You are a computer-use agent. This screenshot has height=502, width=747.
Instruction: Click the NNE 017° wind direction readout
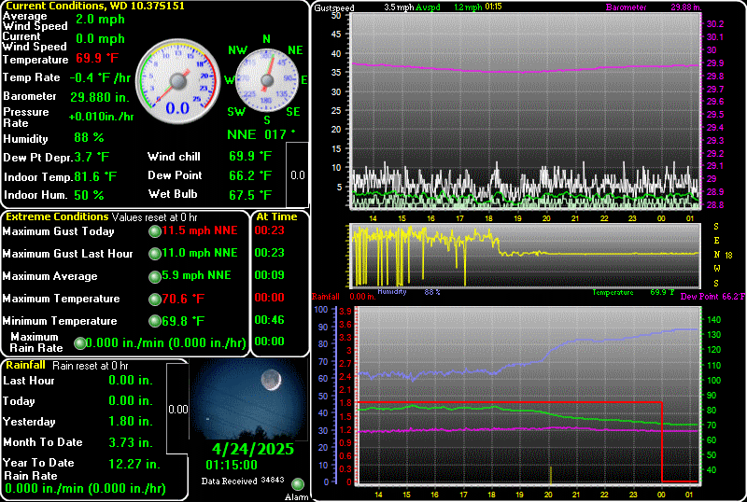(x=261, y=134)
